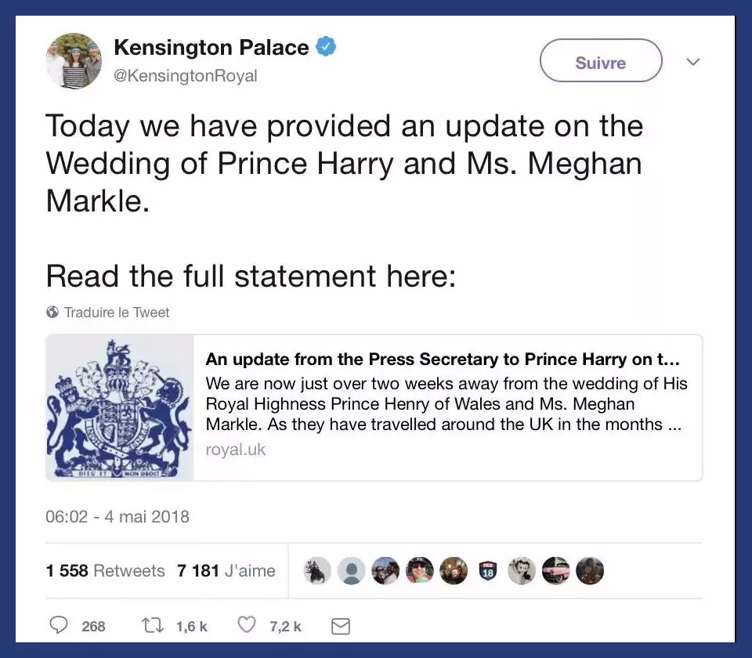The image size is (752, 658).
Task: Retweet using the retweet arrows icon
Action: coord(154,626)
